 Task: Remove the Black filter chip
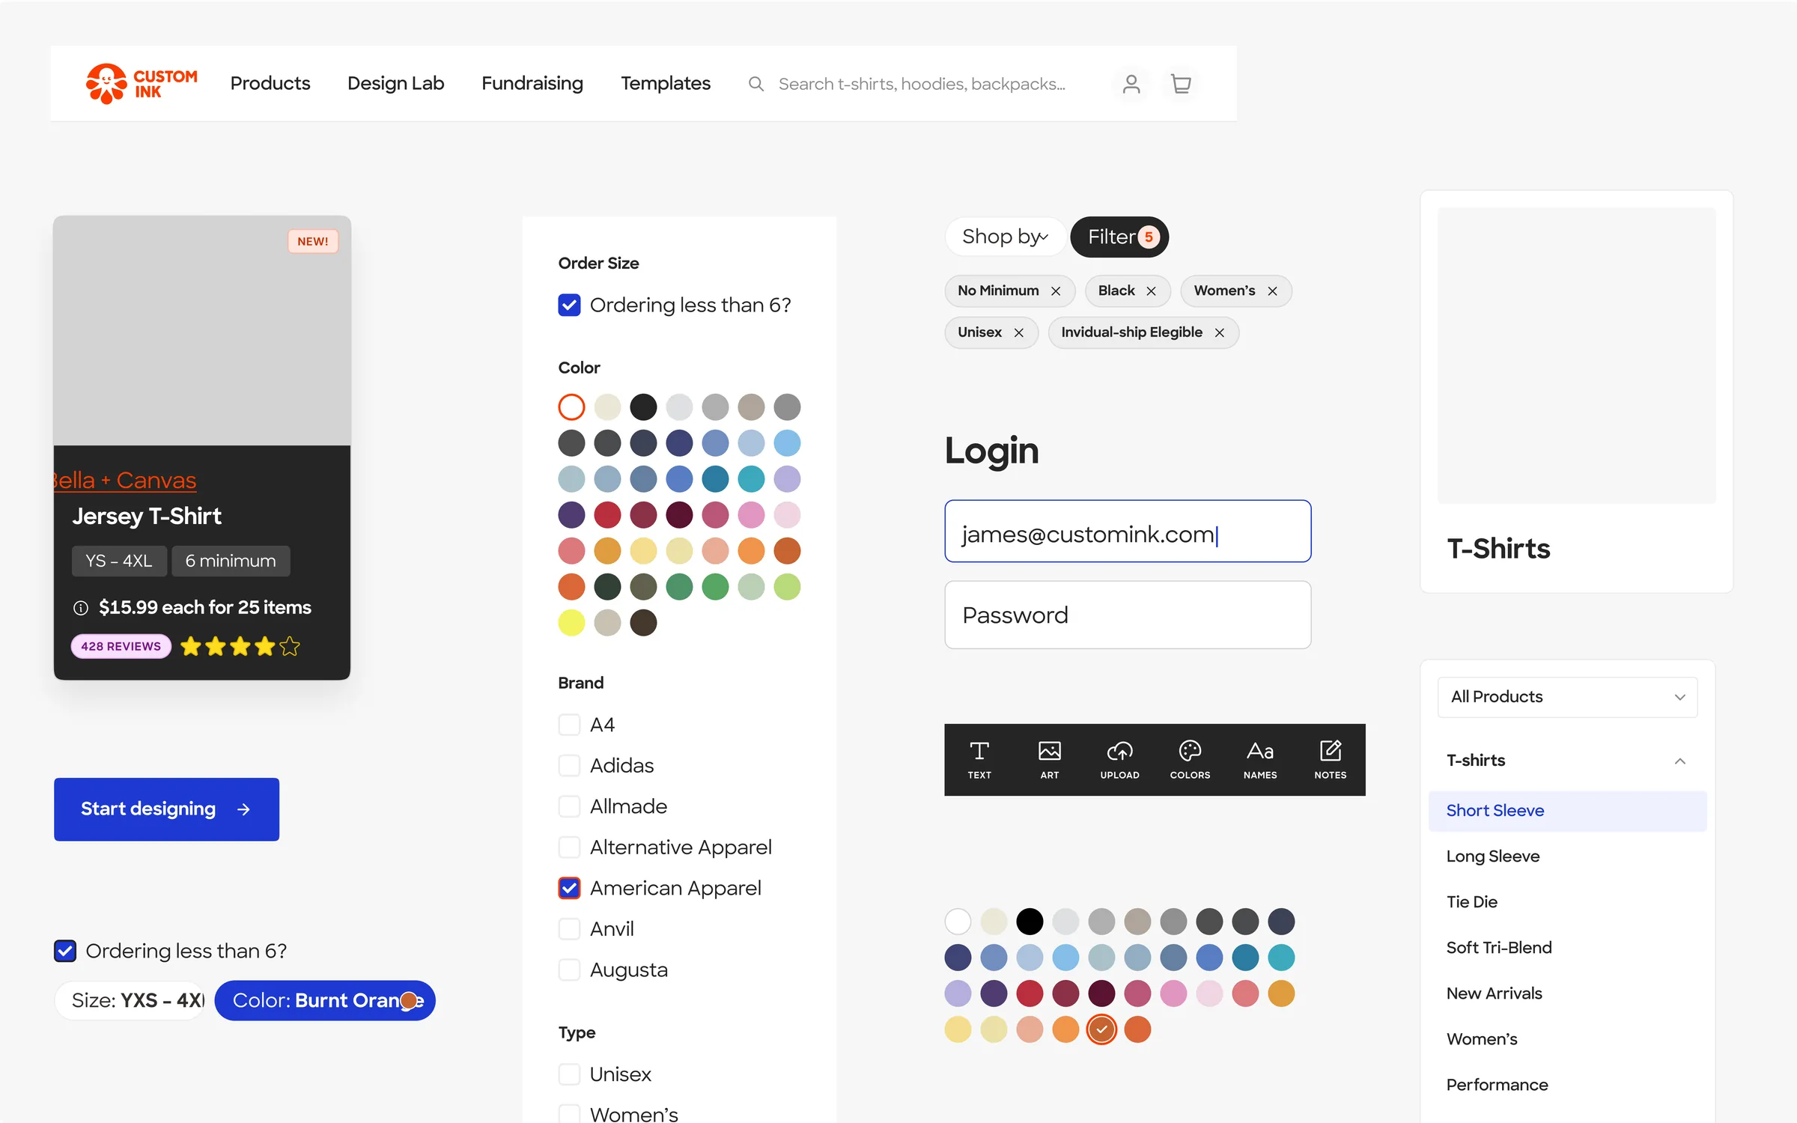coord(1152,291)
